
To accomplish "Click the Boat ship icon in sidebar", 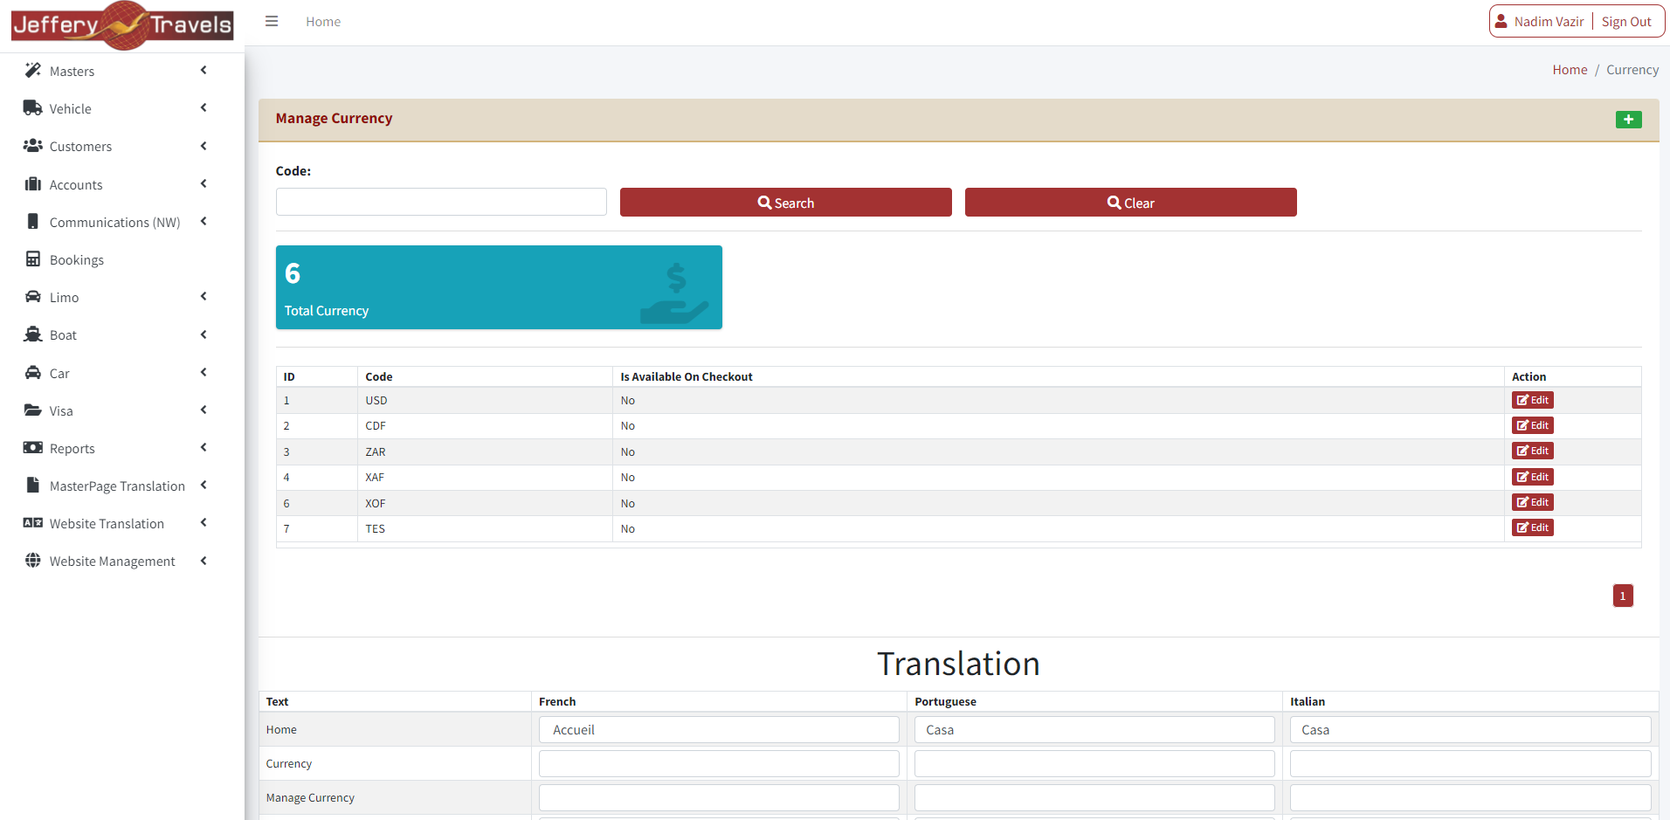I will pyautogui.click(x=33, y=334).
